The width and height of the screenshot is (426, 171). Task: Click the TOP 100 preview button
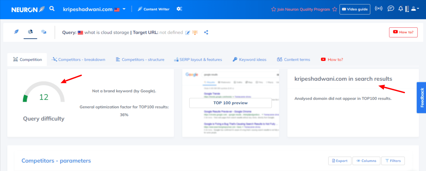coord(231,103)
